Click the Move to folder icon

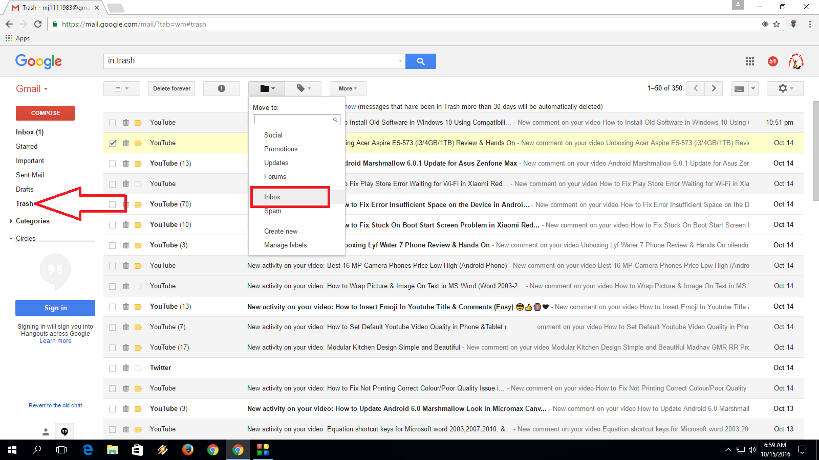click(x=265, y=88)
